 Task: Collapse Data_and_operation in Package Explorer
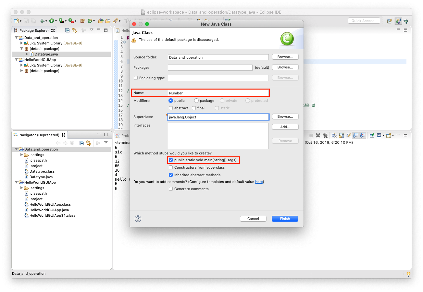pyautogui.click(x=16, y=38)
